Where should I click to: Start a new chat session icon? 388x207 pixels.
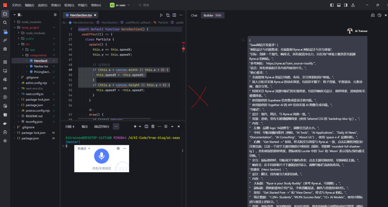pyautogui.click(x=373, y=15)
